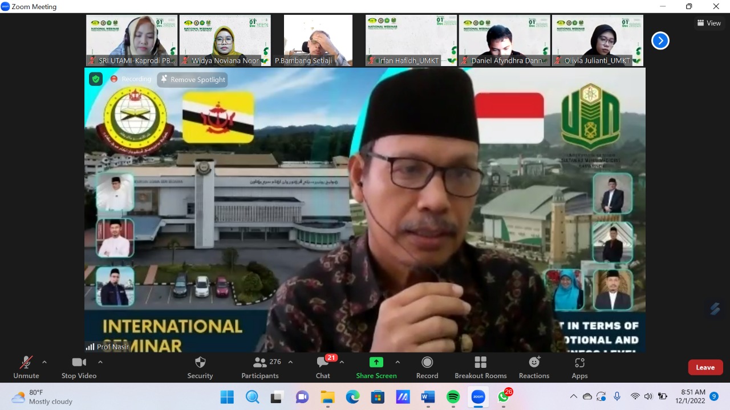Open the Apps panel

point(579,367)
